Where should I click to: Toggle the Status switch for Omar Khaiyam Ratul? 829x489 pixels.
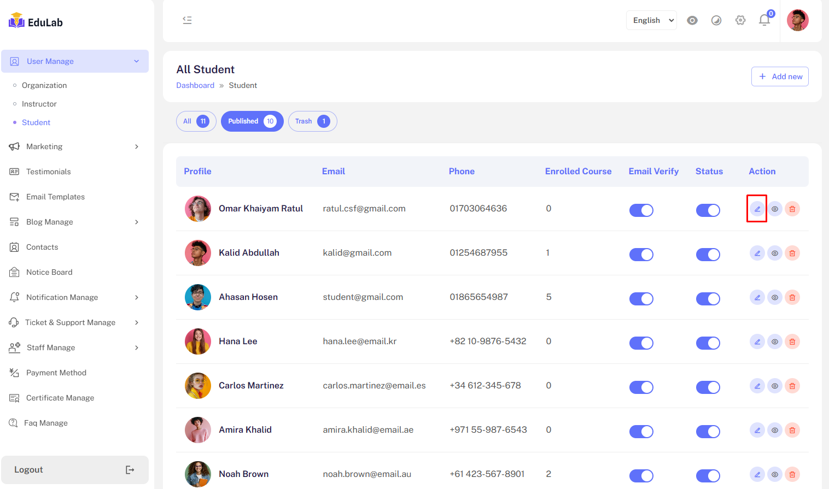pyautogui.click(x=708, y=210)
